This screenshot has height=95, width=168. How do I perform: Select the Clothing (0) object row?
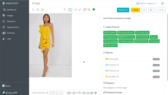pos(133,59)
